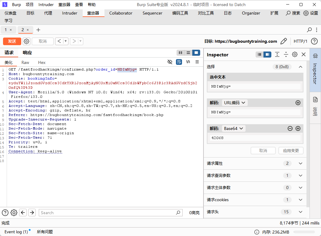
Task: Toggle hide non-printable characters eye icon
Action: coord(170,62)
